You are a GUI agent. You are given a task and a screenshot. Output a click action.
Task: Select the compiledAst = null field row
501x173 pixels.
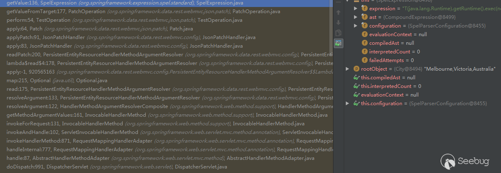pyautogui.click(x=422, y=43)
